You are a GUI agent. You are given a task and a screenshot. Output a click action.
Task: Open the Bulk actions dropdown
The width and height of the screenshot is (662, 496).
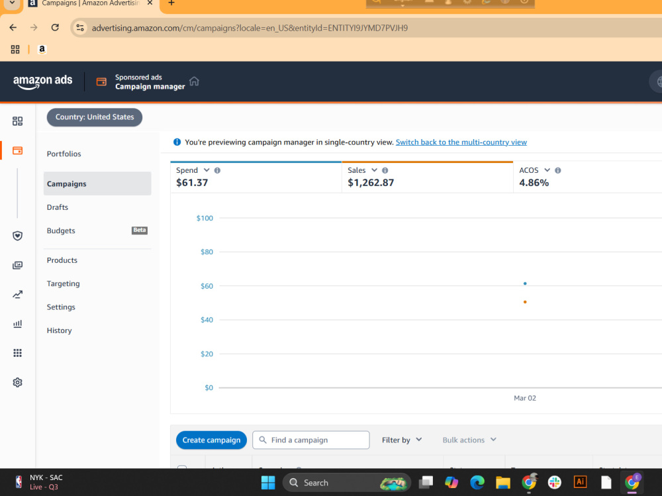click(x=469, y=440)
